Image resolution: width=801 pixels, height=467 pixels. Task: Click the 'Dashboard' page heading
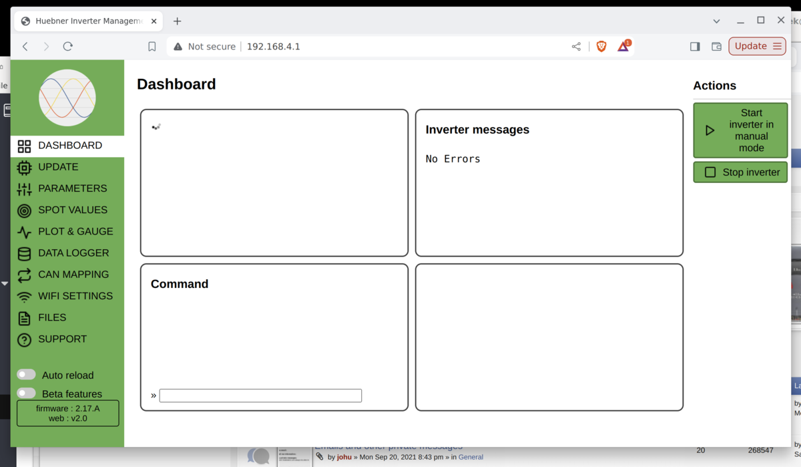pyautogui.click(x=176, y=84)
